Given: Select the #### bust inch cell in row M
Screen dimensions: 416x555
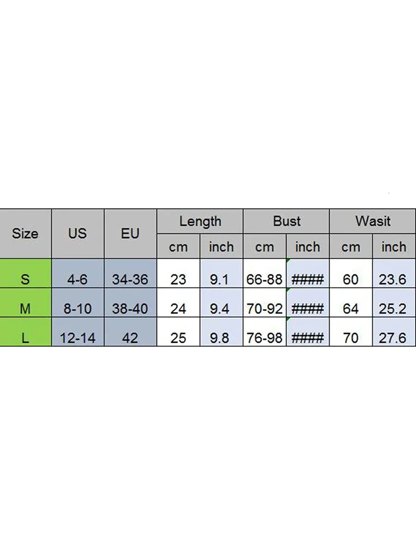Looking at the screenshot, I should (308, 308).
